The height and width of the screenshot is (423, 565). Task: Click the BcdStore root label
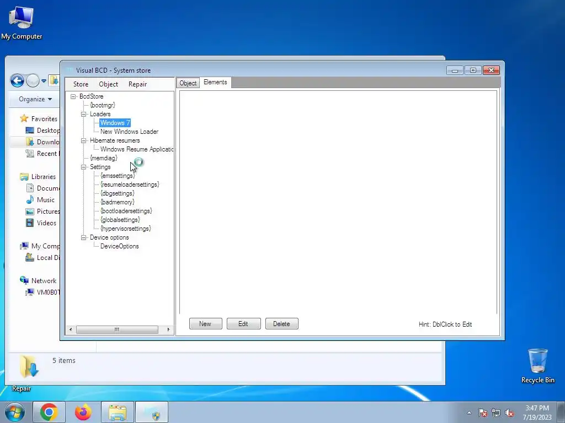tap(92, 96)
